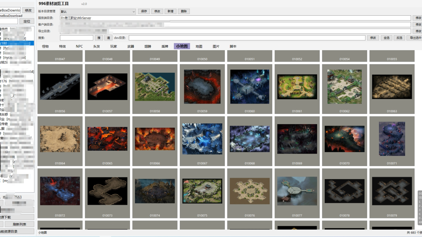Select ice minimap thumbnail 010067
The width and height of the screenshot is (422, 237).
[x=202, y=141]
